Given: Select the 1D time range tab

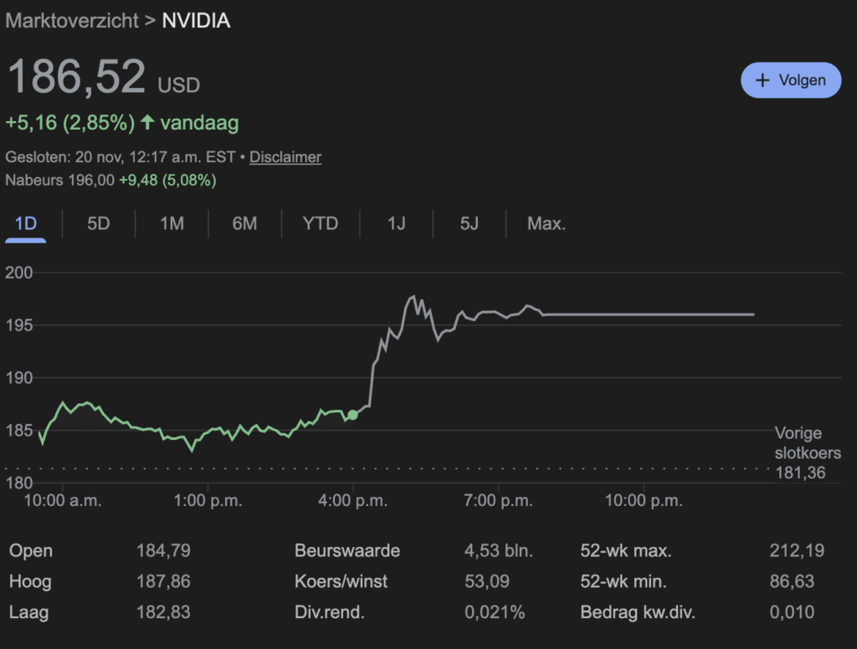Looking at the screenshot, I should point(26,223).
